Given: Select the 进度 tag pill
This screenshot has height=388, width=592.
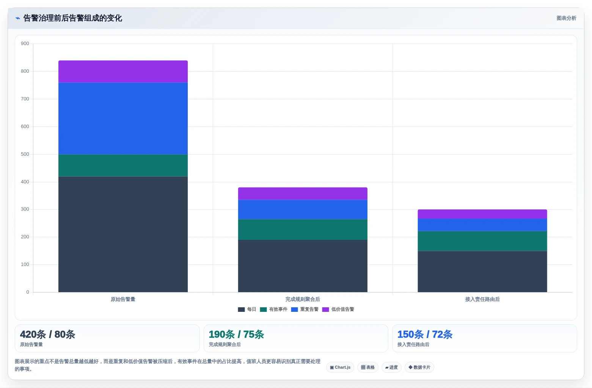Looking at the screenshot, I should (391, 368).
